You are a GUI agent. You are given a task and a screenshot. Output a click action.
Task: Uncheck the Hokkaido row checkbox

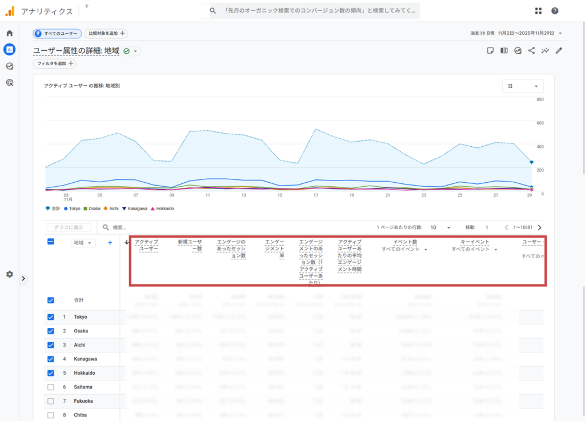coord(51,373)
